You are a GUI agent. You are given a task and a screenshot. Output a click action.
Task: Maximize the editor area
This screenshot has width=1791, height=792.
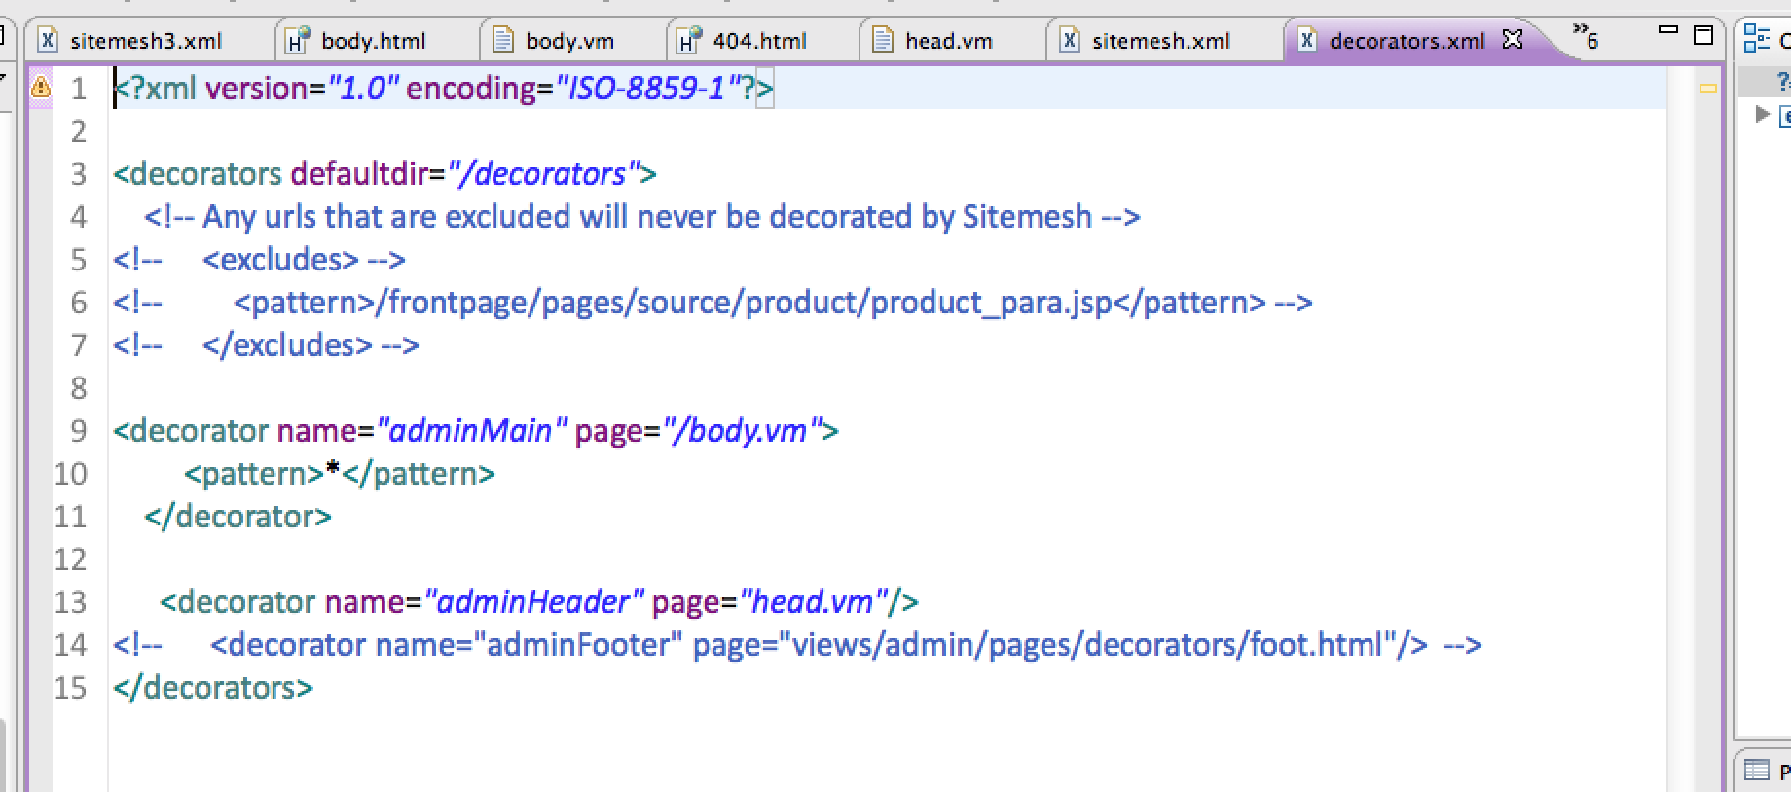(1703, 35)
